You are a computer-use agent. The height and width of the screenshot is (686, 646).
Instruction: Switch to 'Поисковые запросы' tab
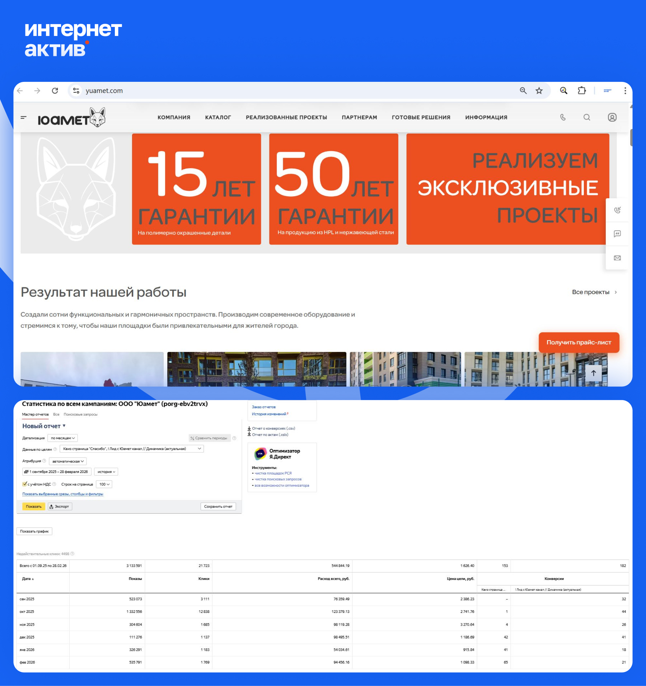[x=80, y=414]
